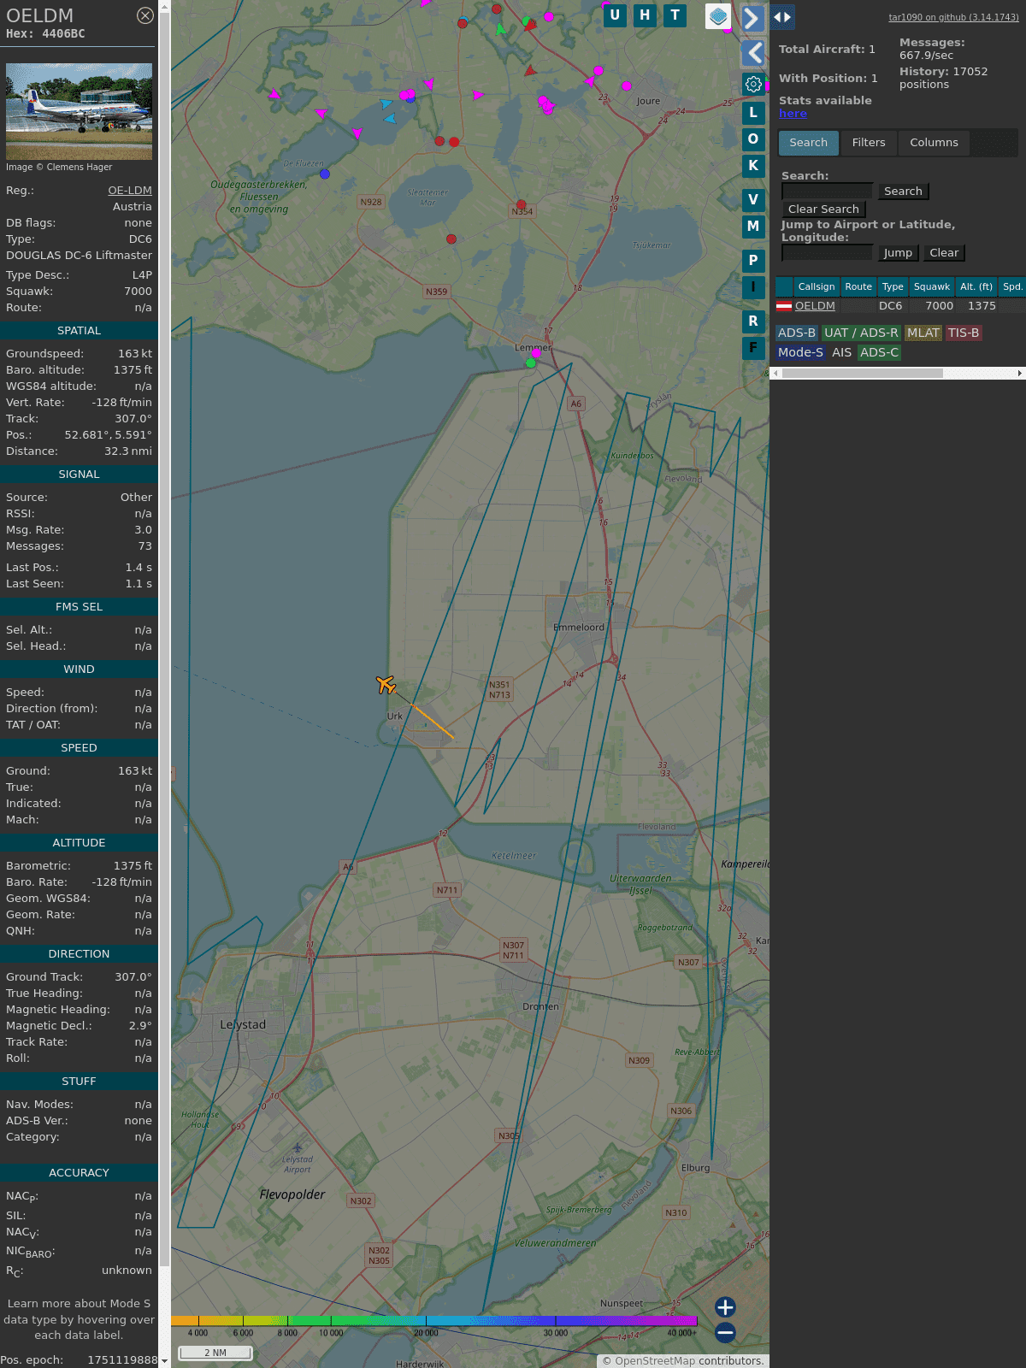Click the SPATIAL section header
The height and width of the screenshot is (1368, 1026).
click(79, 331)
